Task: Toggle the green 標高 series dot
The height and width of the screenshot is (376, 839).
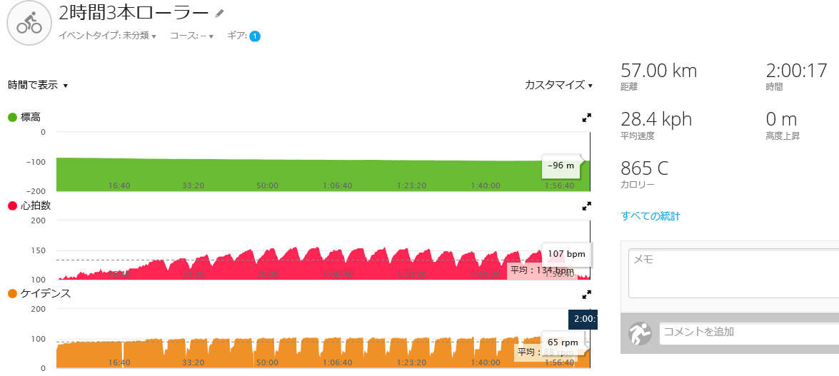Action: click(12, 117)
